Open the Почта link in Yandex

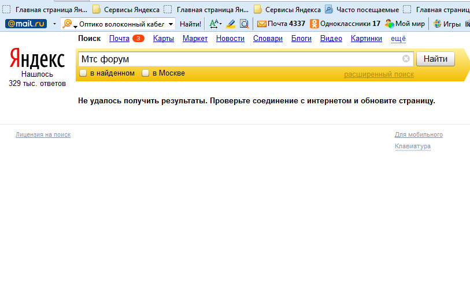tap(119, 39)
